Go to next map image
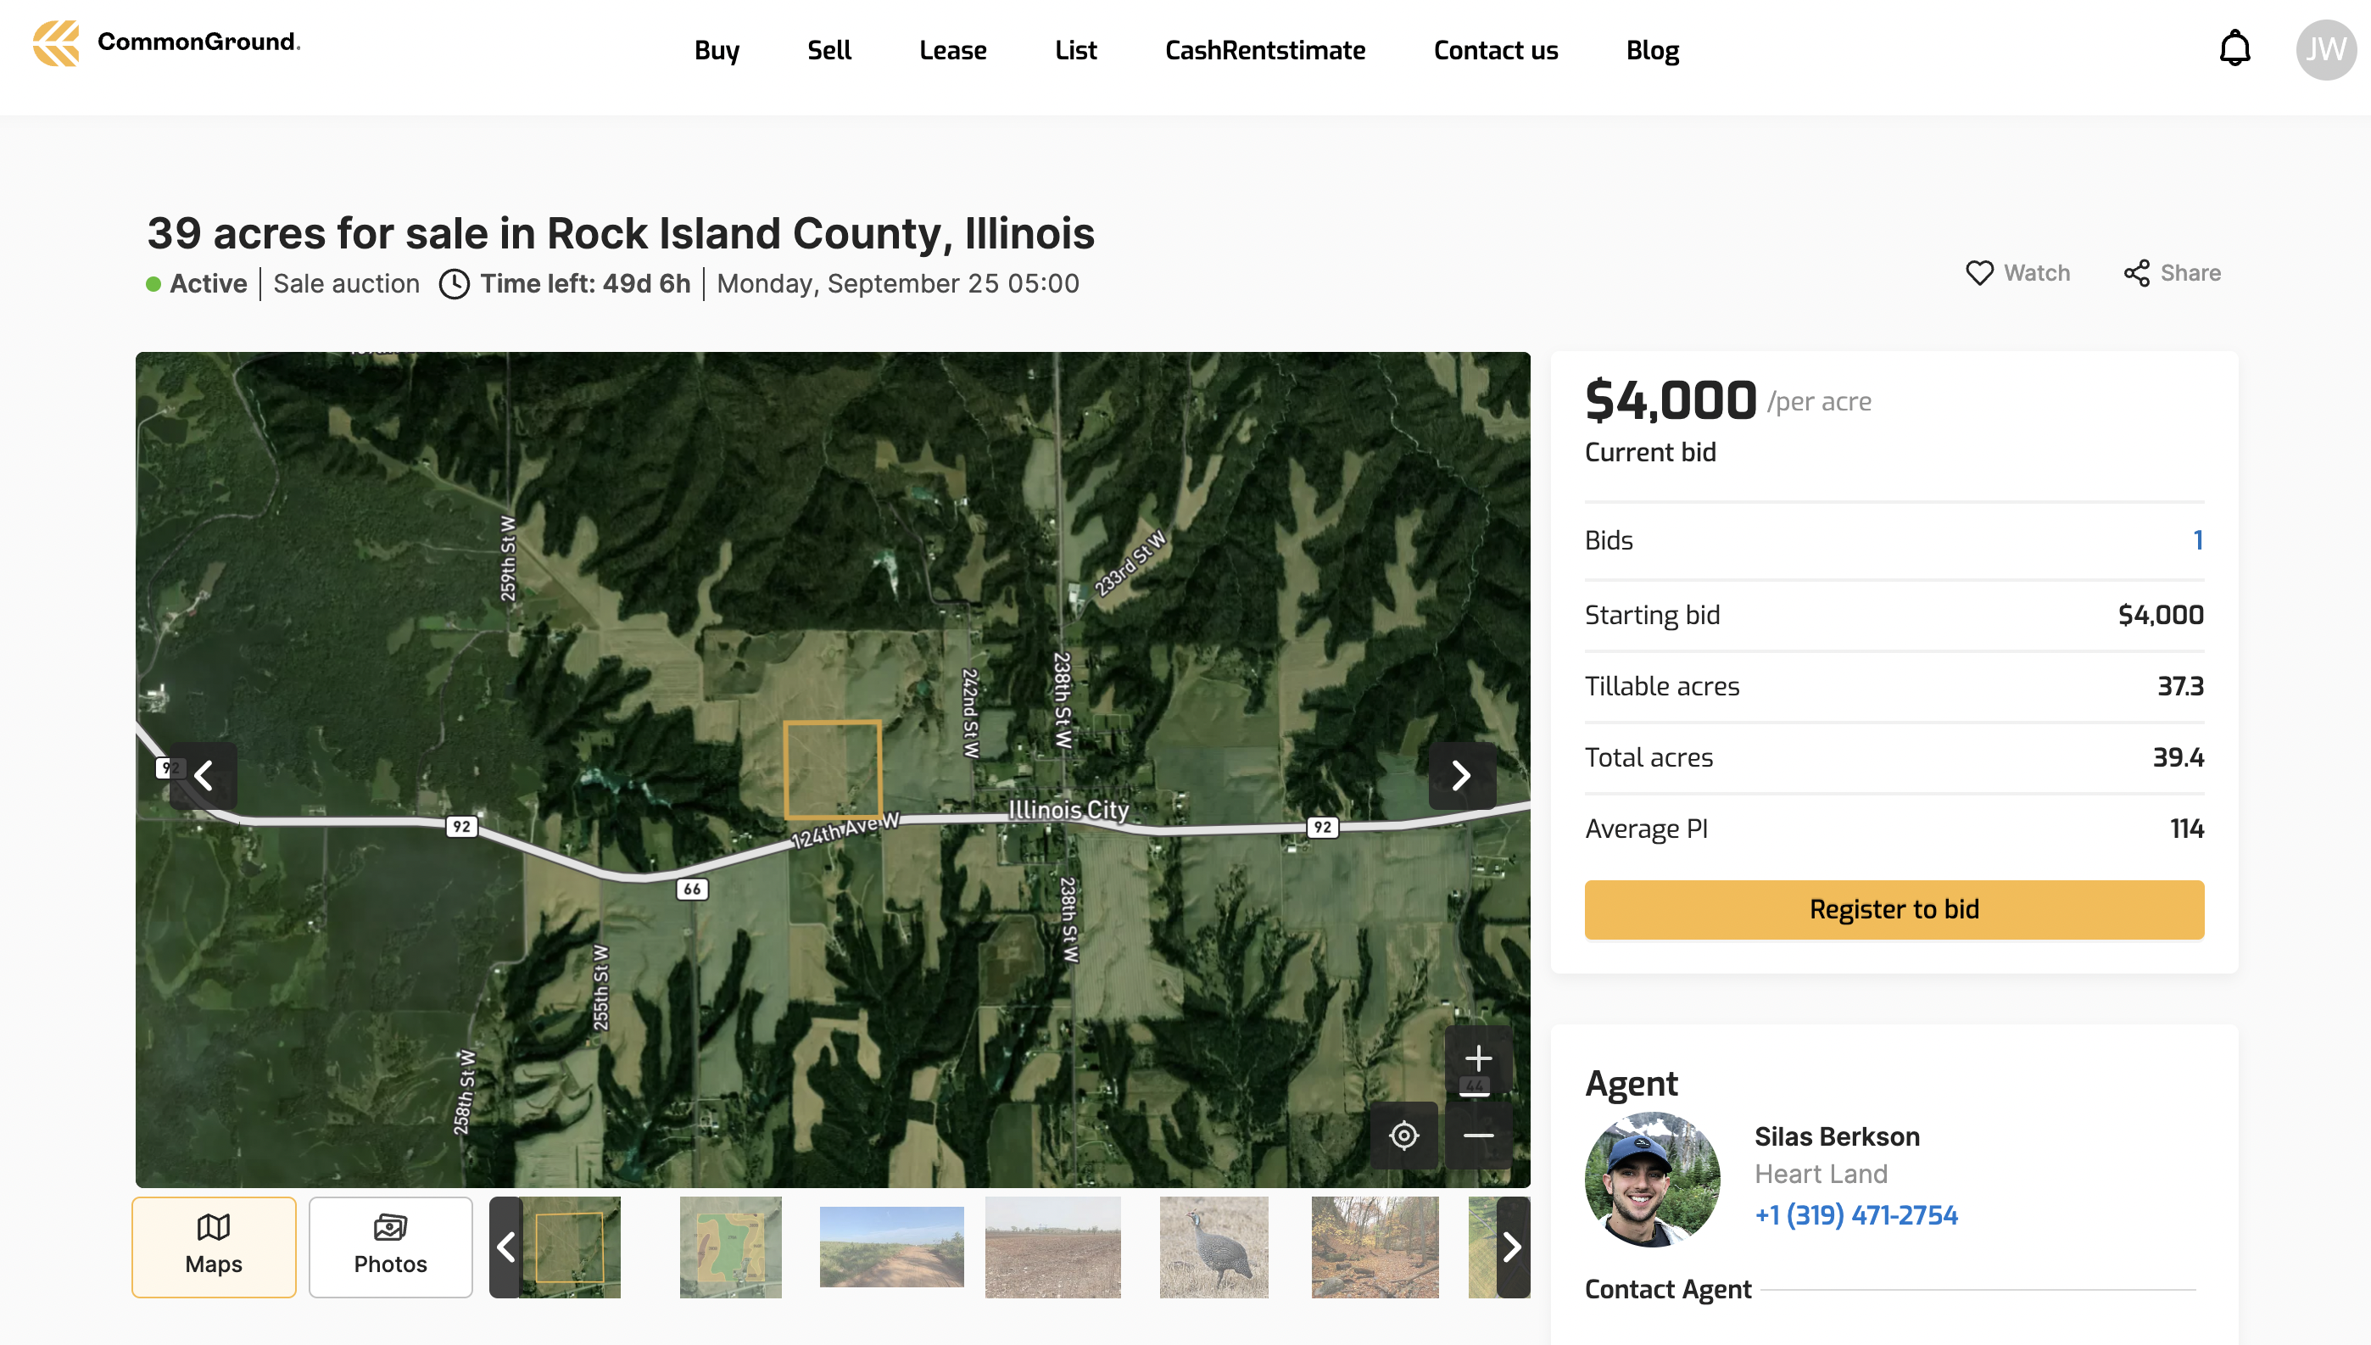The width and height of the screenshot is (2371, 1345). (1460, 775)
